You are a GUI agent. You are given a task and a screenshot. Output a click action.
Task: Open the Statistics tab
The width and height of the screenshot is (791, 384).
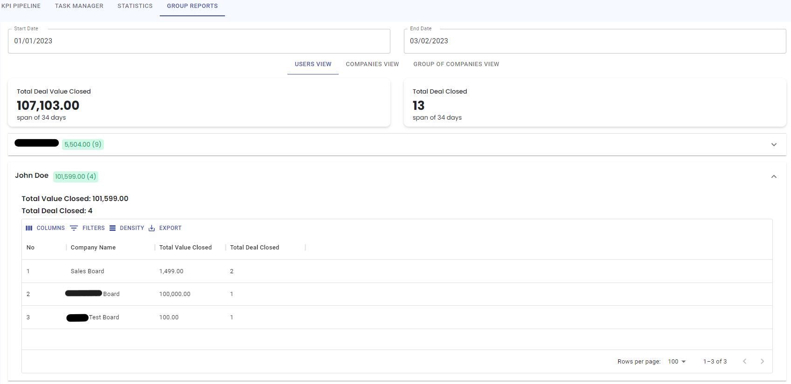point(135,6)
